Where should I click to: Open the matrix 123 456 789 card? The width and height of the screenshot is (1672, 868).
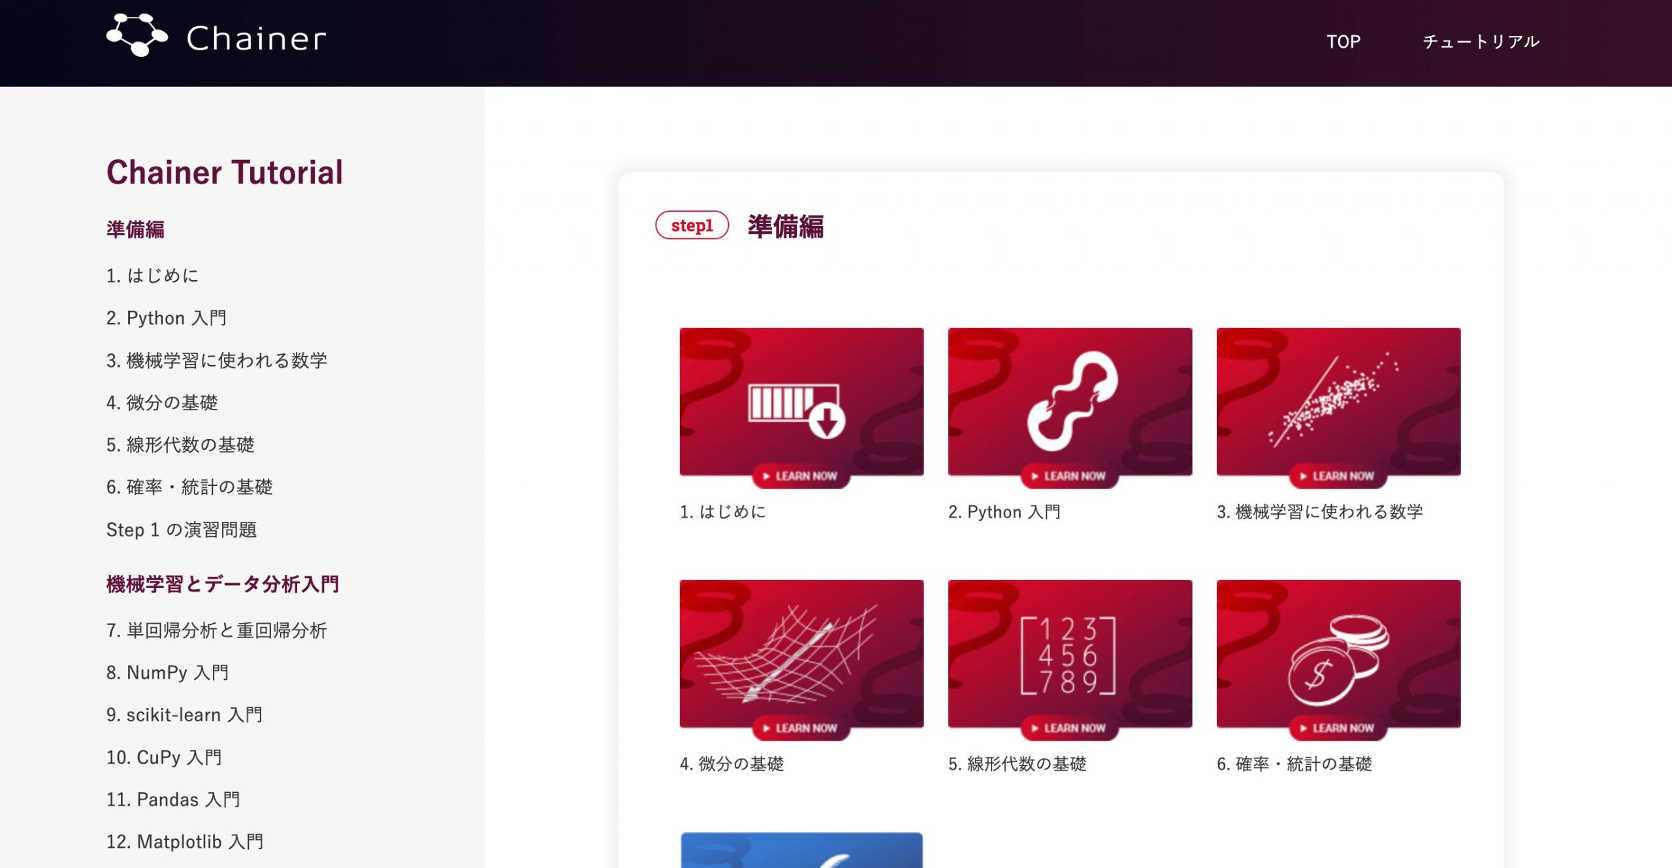coord(1070,654)
